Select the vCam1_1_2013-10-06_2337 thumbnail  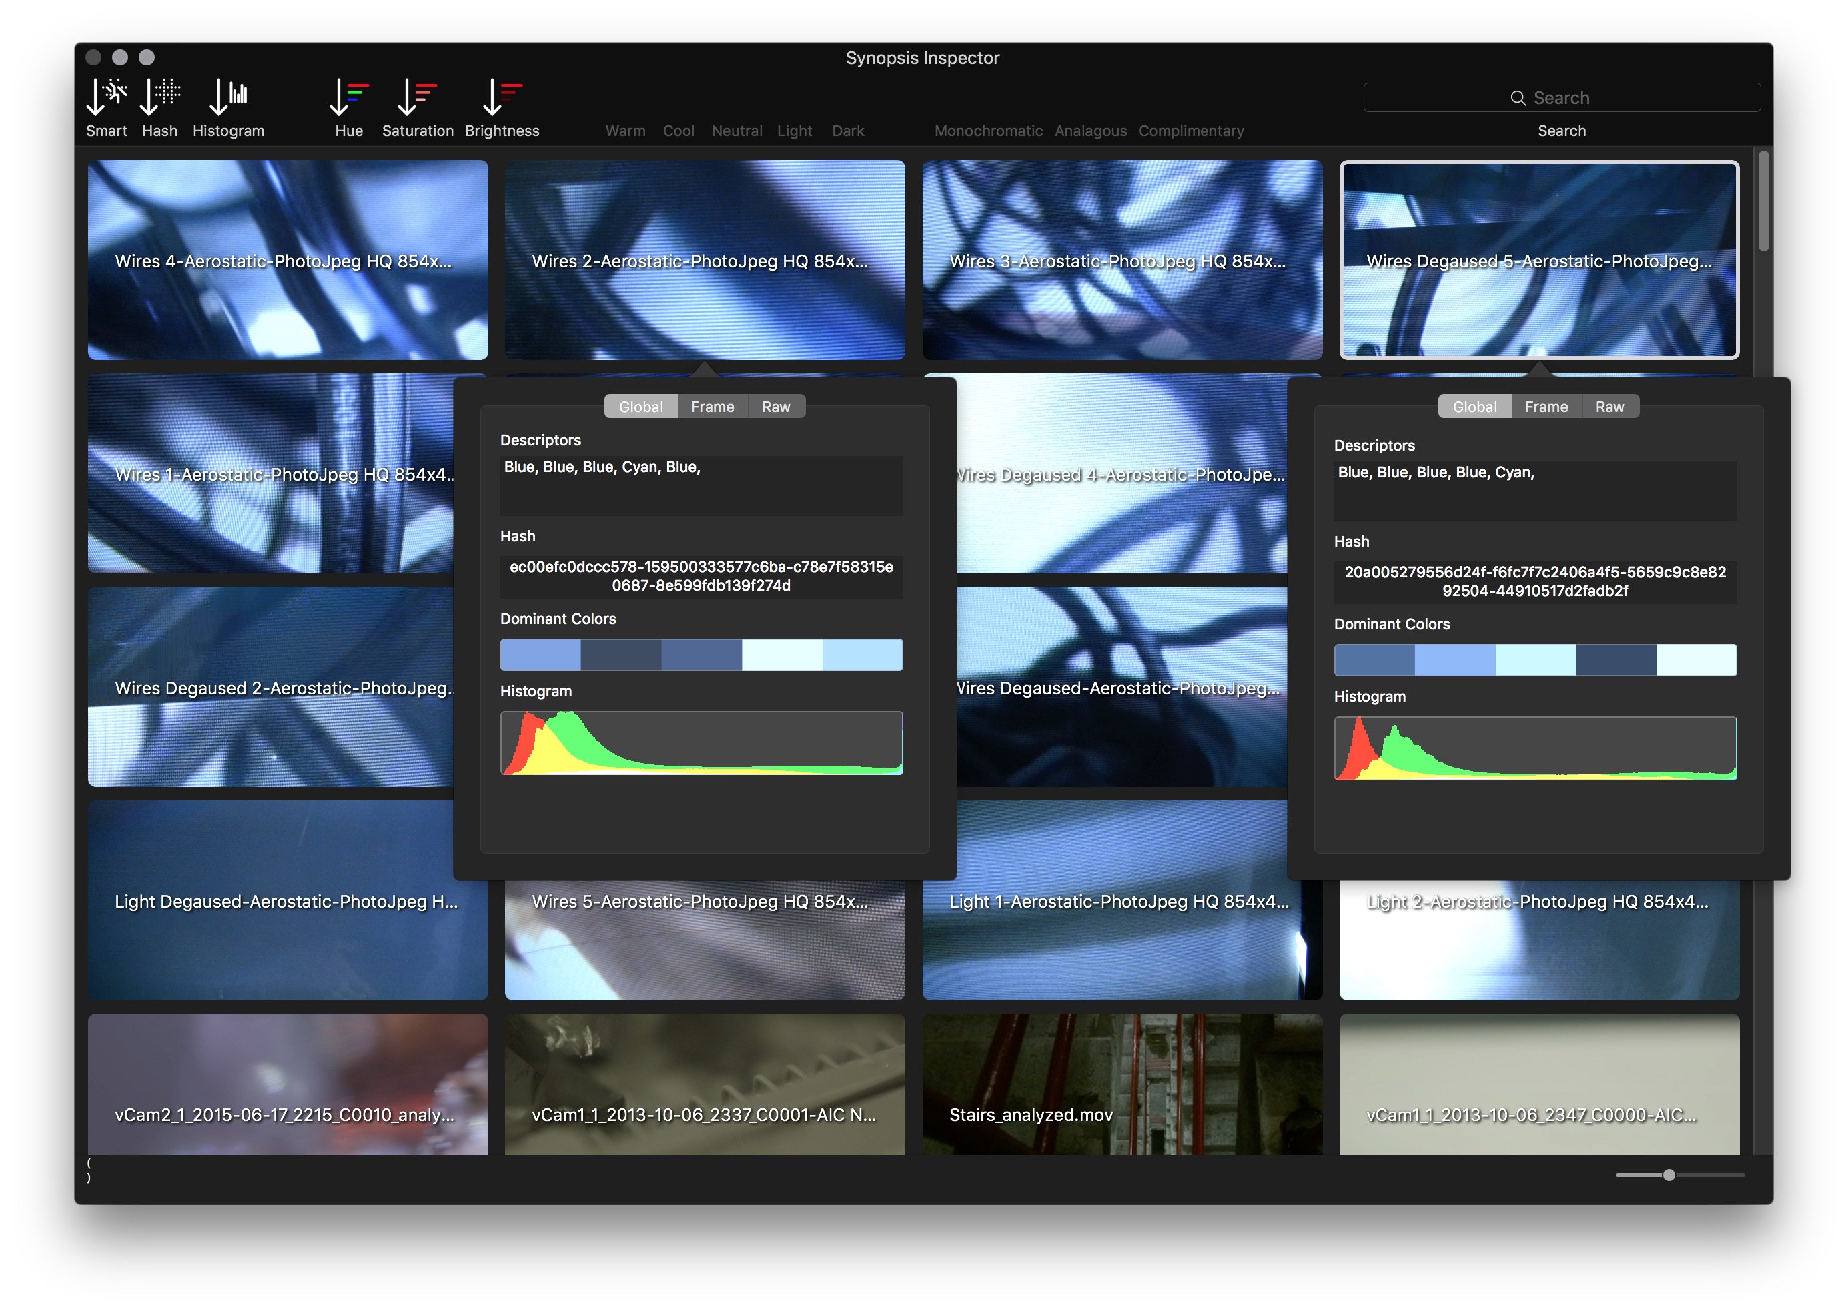click(705, 1084)
